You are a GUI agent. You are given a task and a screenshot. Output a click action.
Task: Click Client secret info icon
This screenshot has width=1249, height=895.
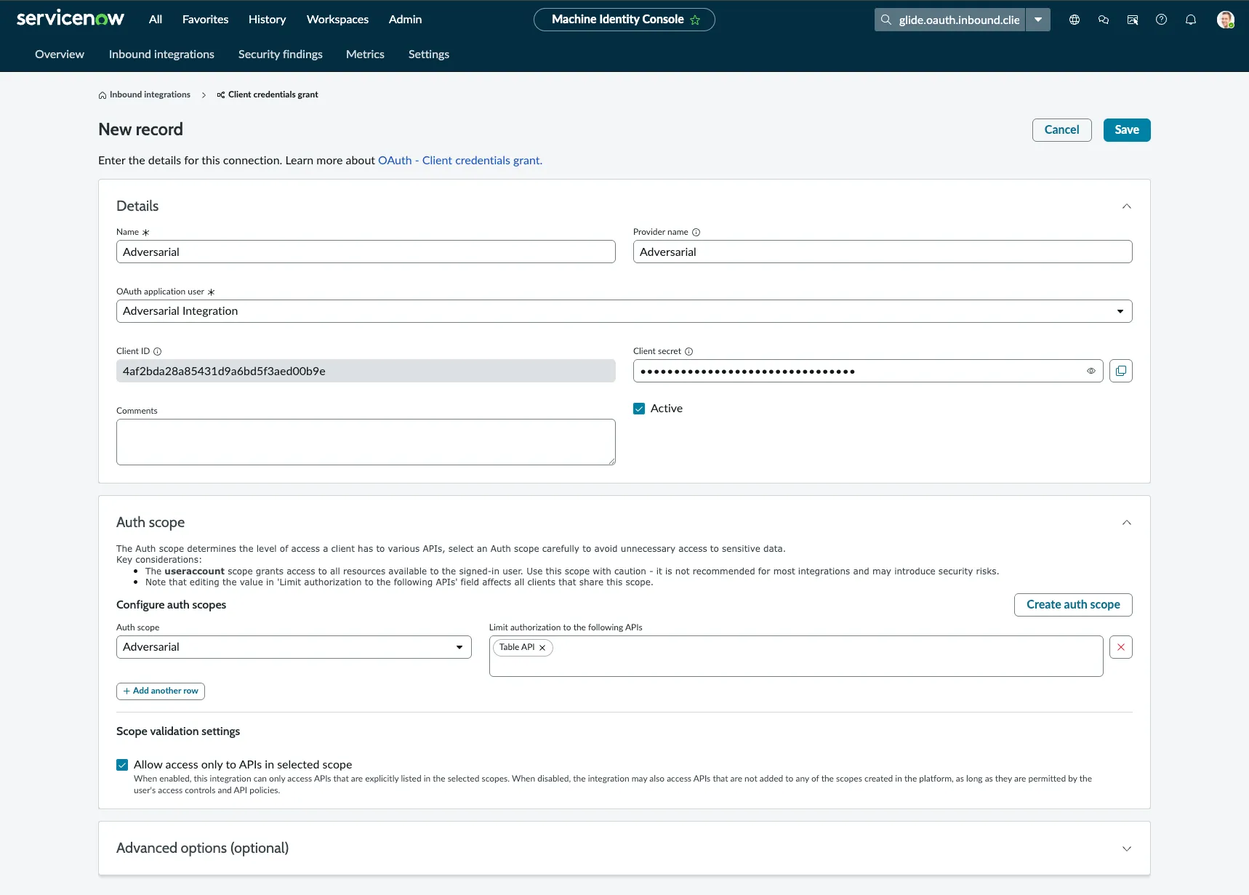[688, 352]
